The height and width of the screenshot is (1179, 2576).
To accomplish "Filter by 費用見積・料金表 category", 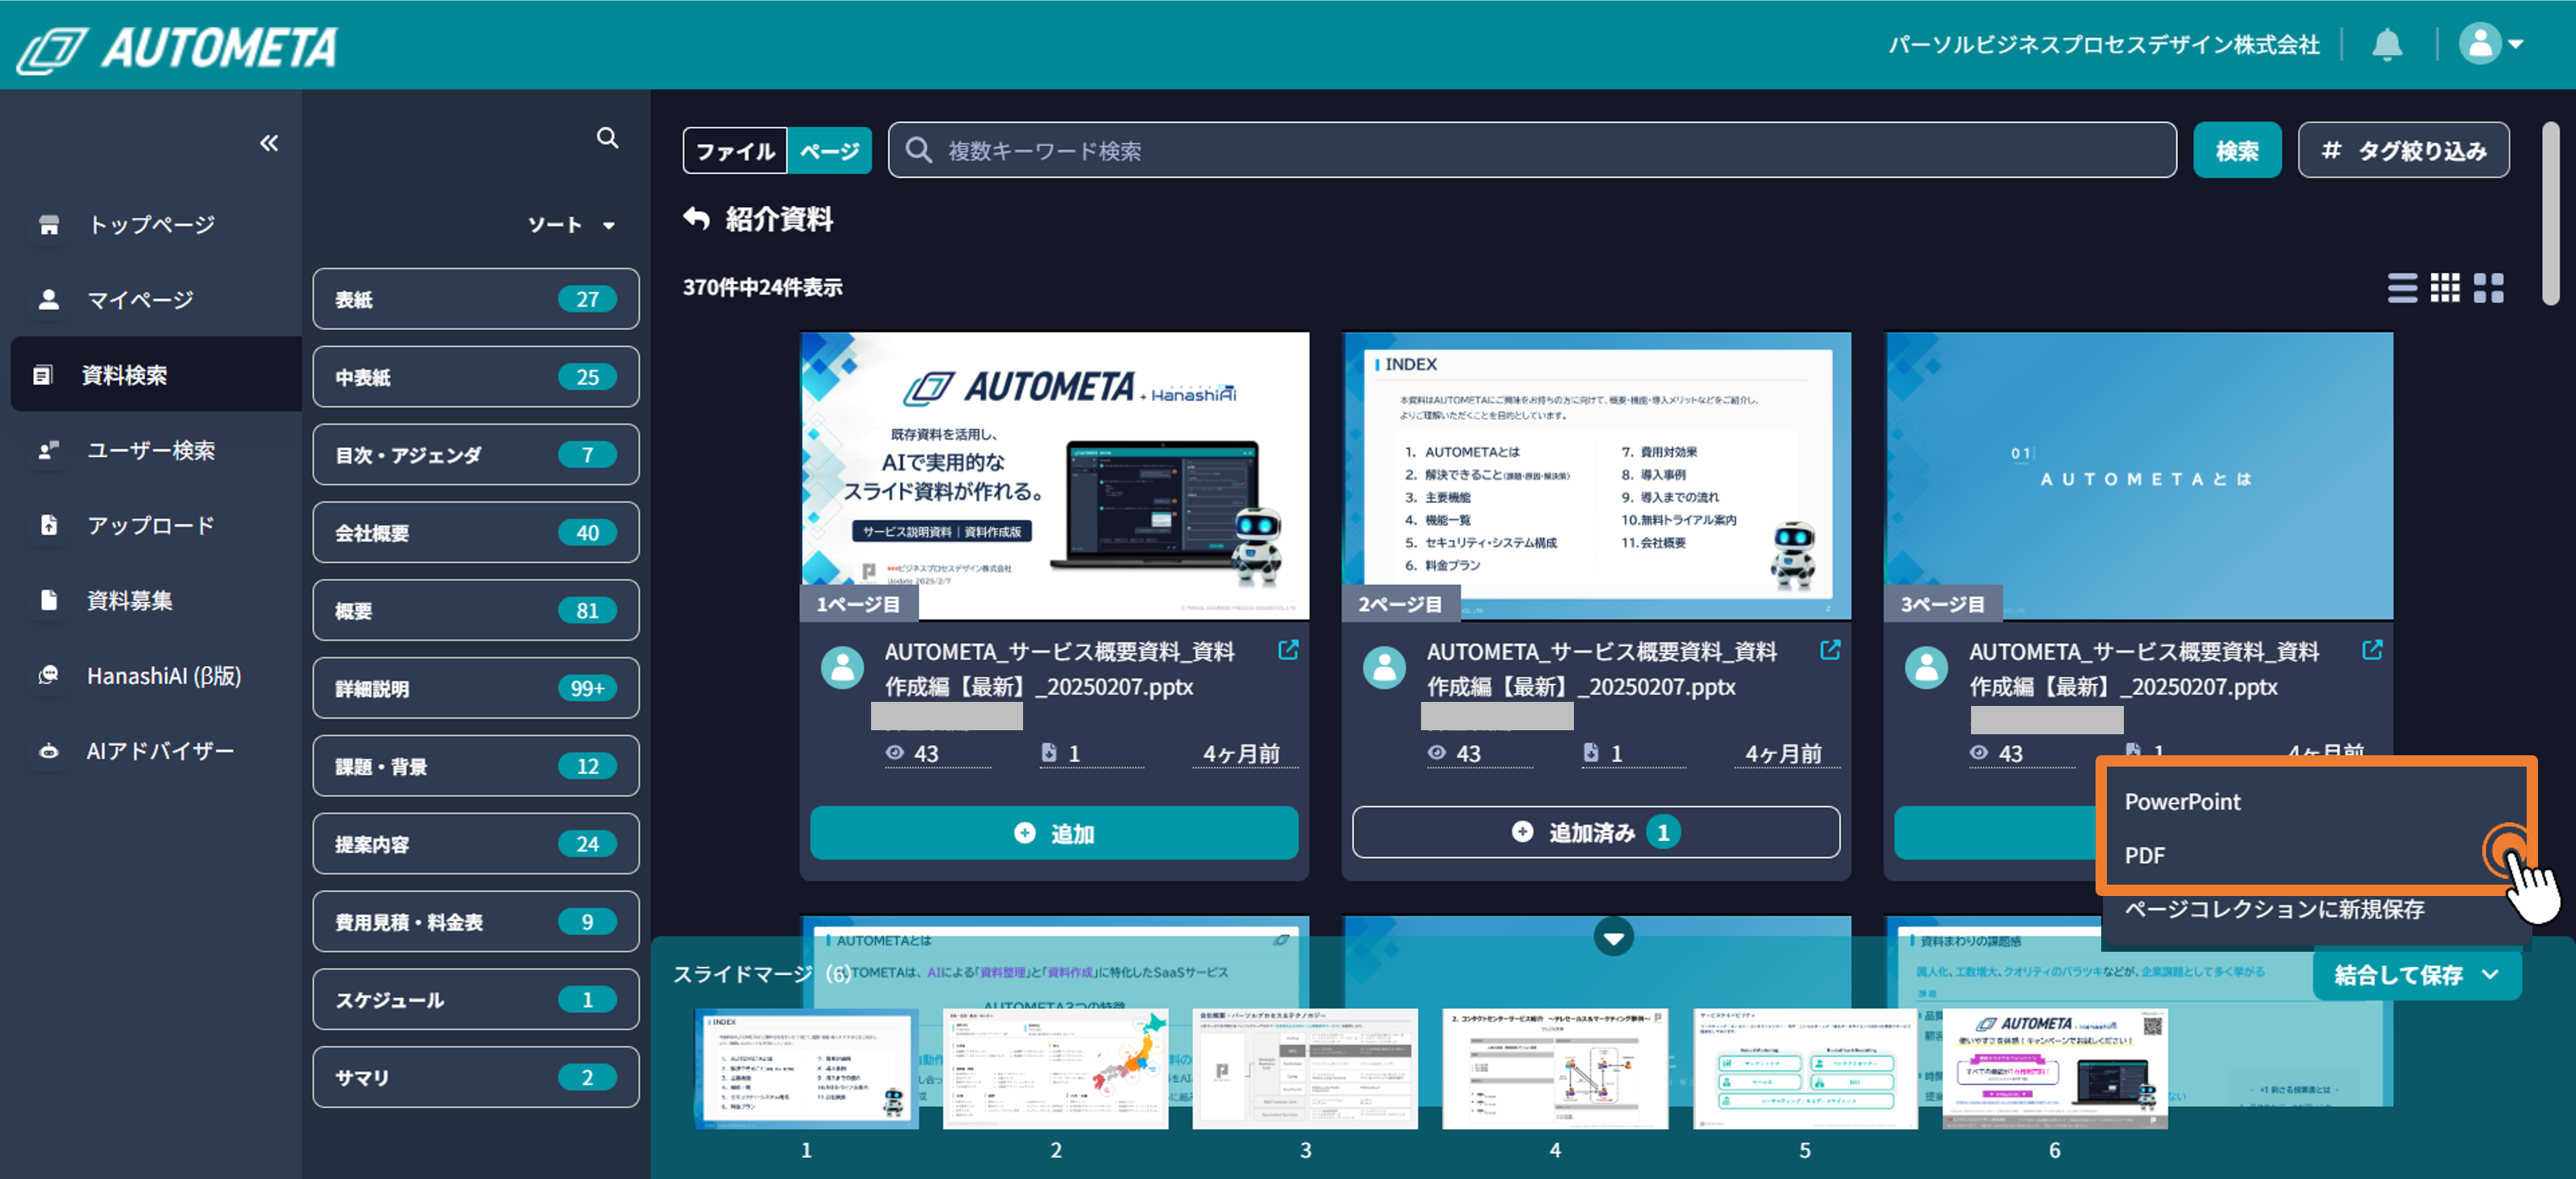I will point(476,922).
